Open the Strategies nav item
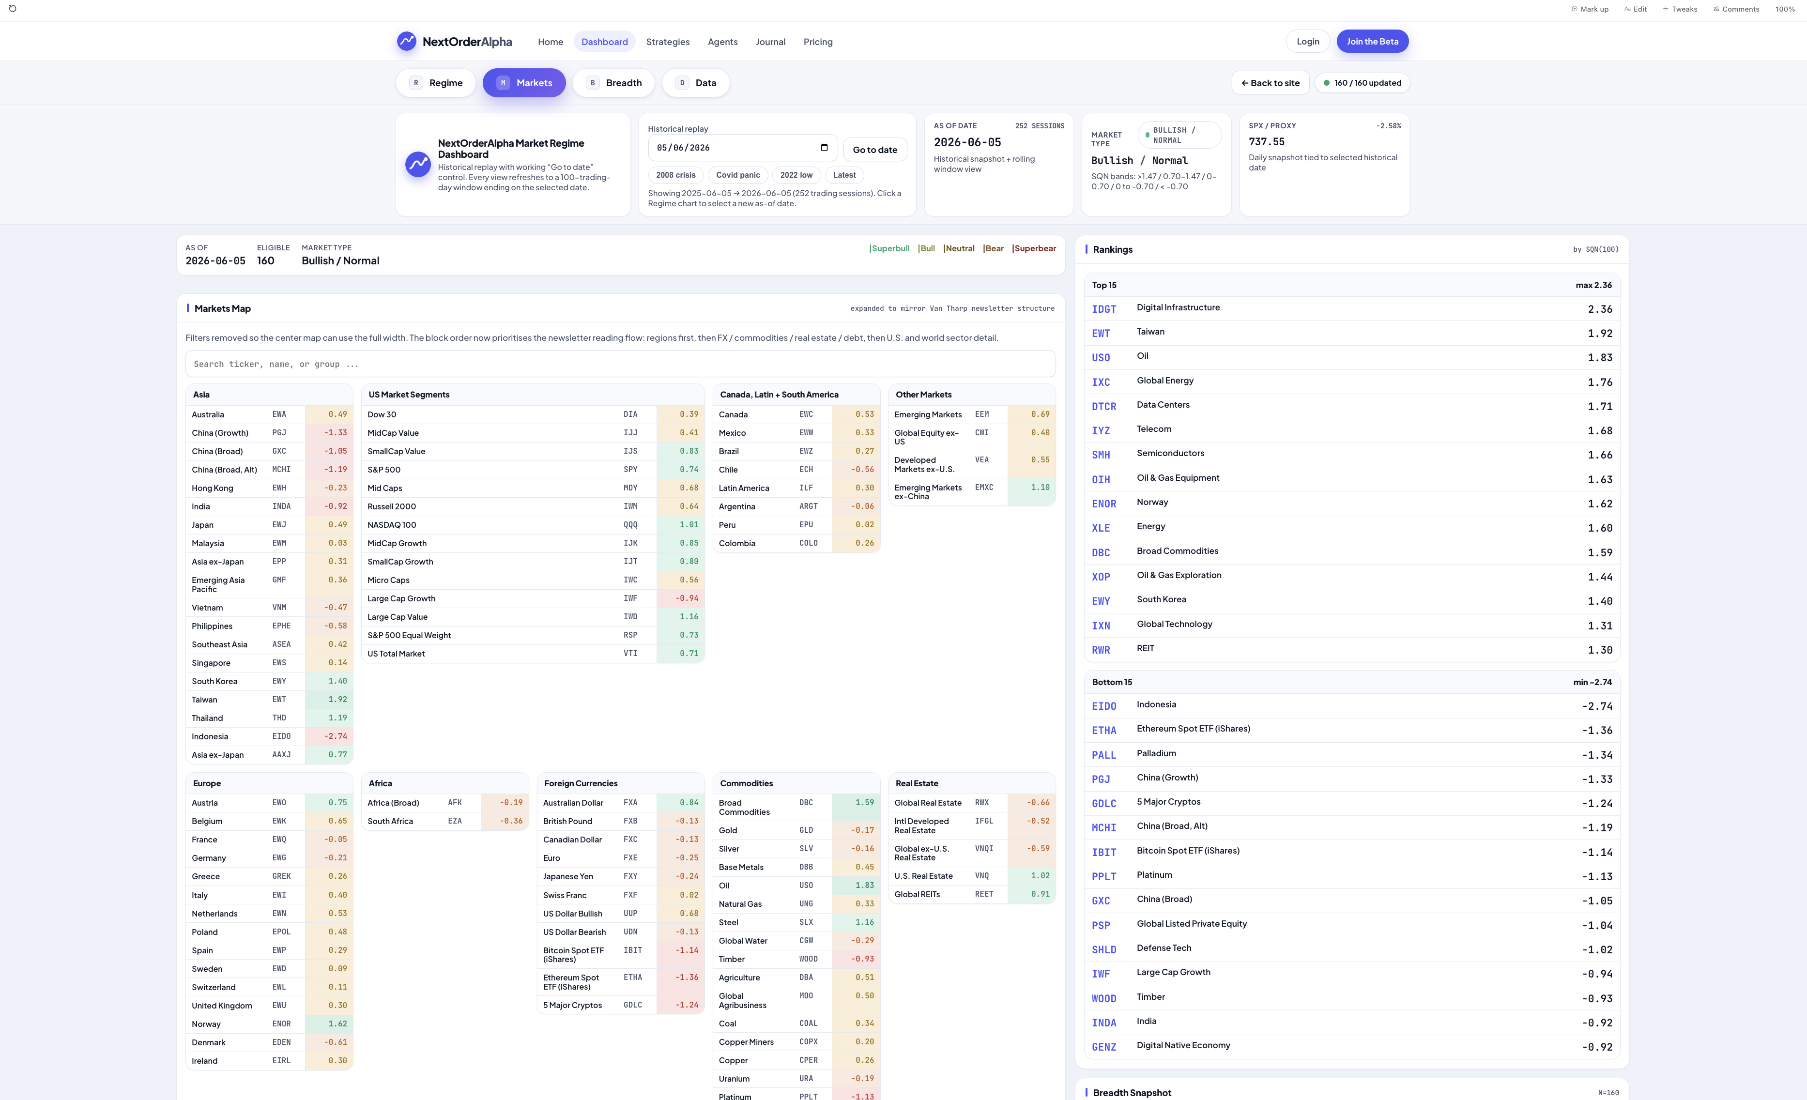This screenshot has width=1807, height=1100. pyautogui.click(x=667, y=42)
